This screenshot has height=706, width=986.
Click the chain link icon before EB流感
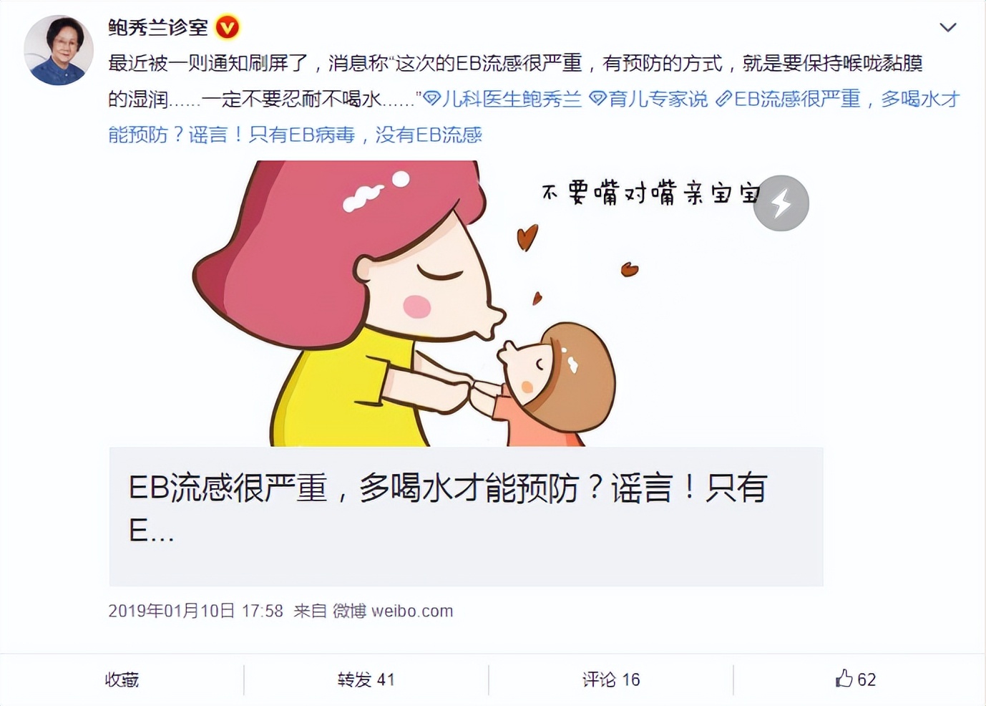point(724,99)
